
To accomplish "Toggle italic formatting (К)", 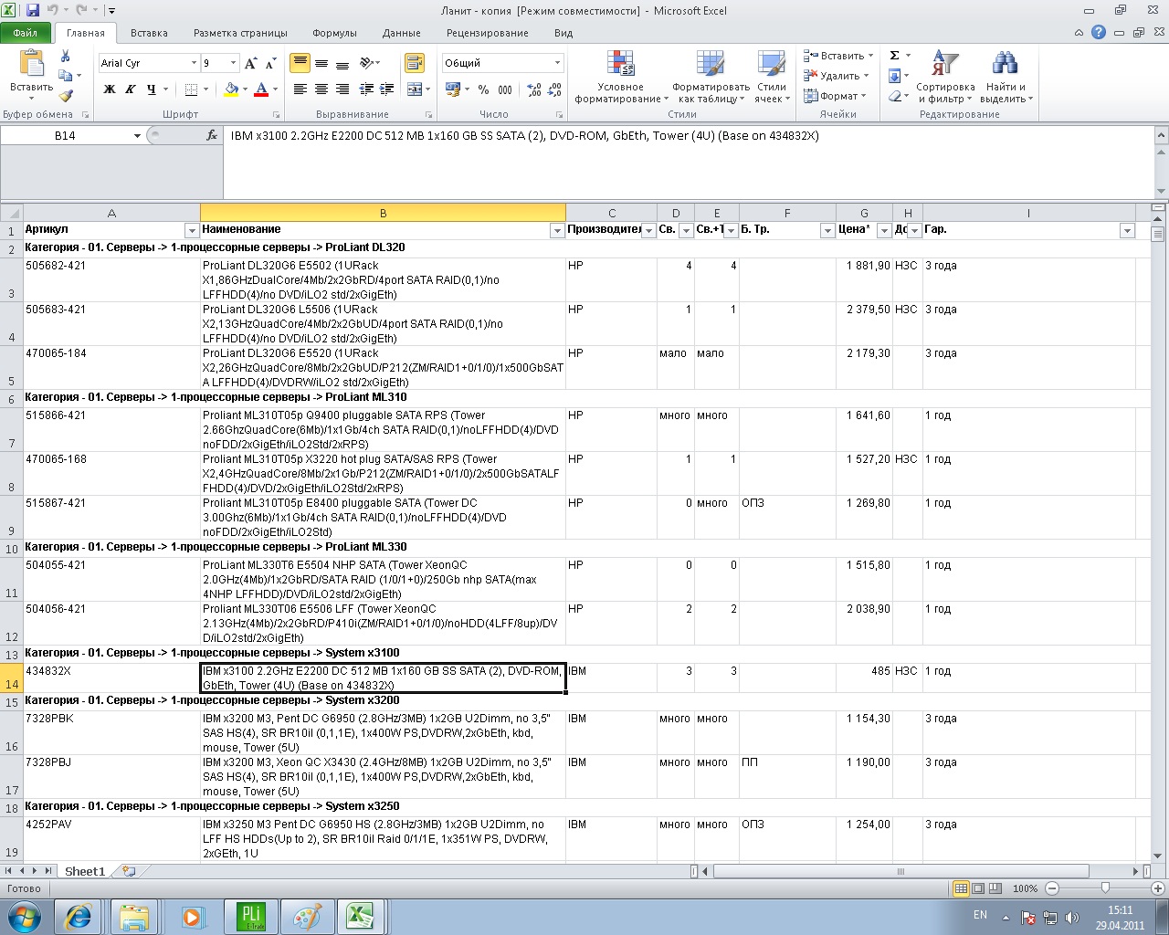I will pos(130,89).
